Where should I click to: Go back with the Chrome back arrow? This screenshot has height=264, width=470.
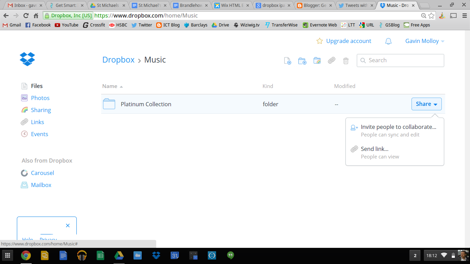6,16
